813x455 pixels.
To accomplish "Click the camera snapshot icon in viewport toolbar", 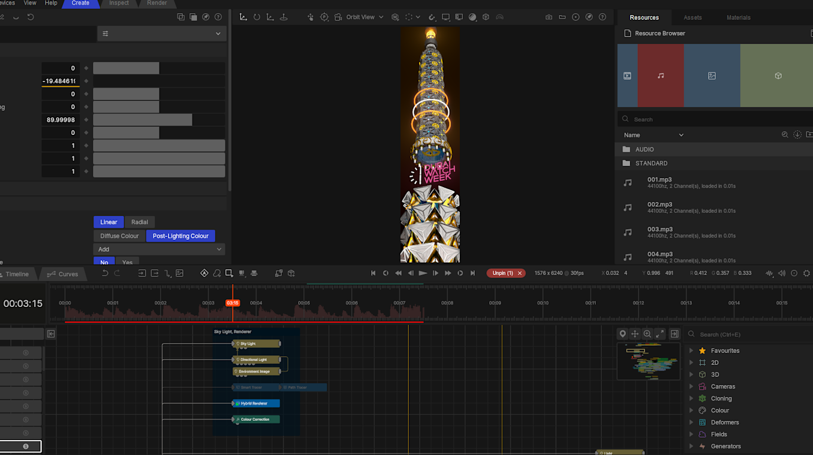I will (x=549, y=17).
